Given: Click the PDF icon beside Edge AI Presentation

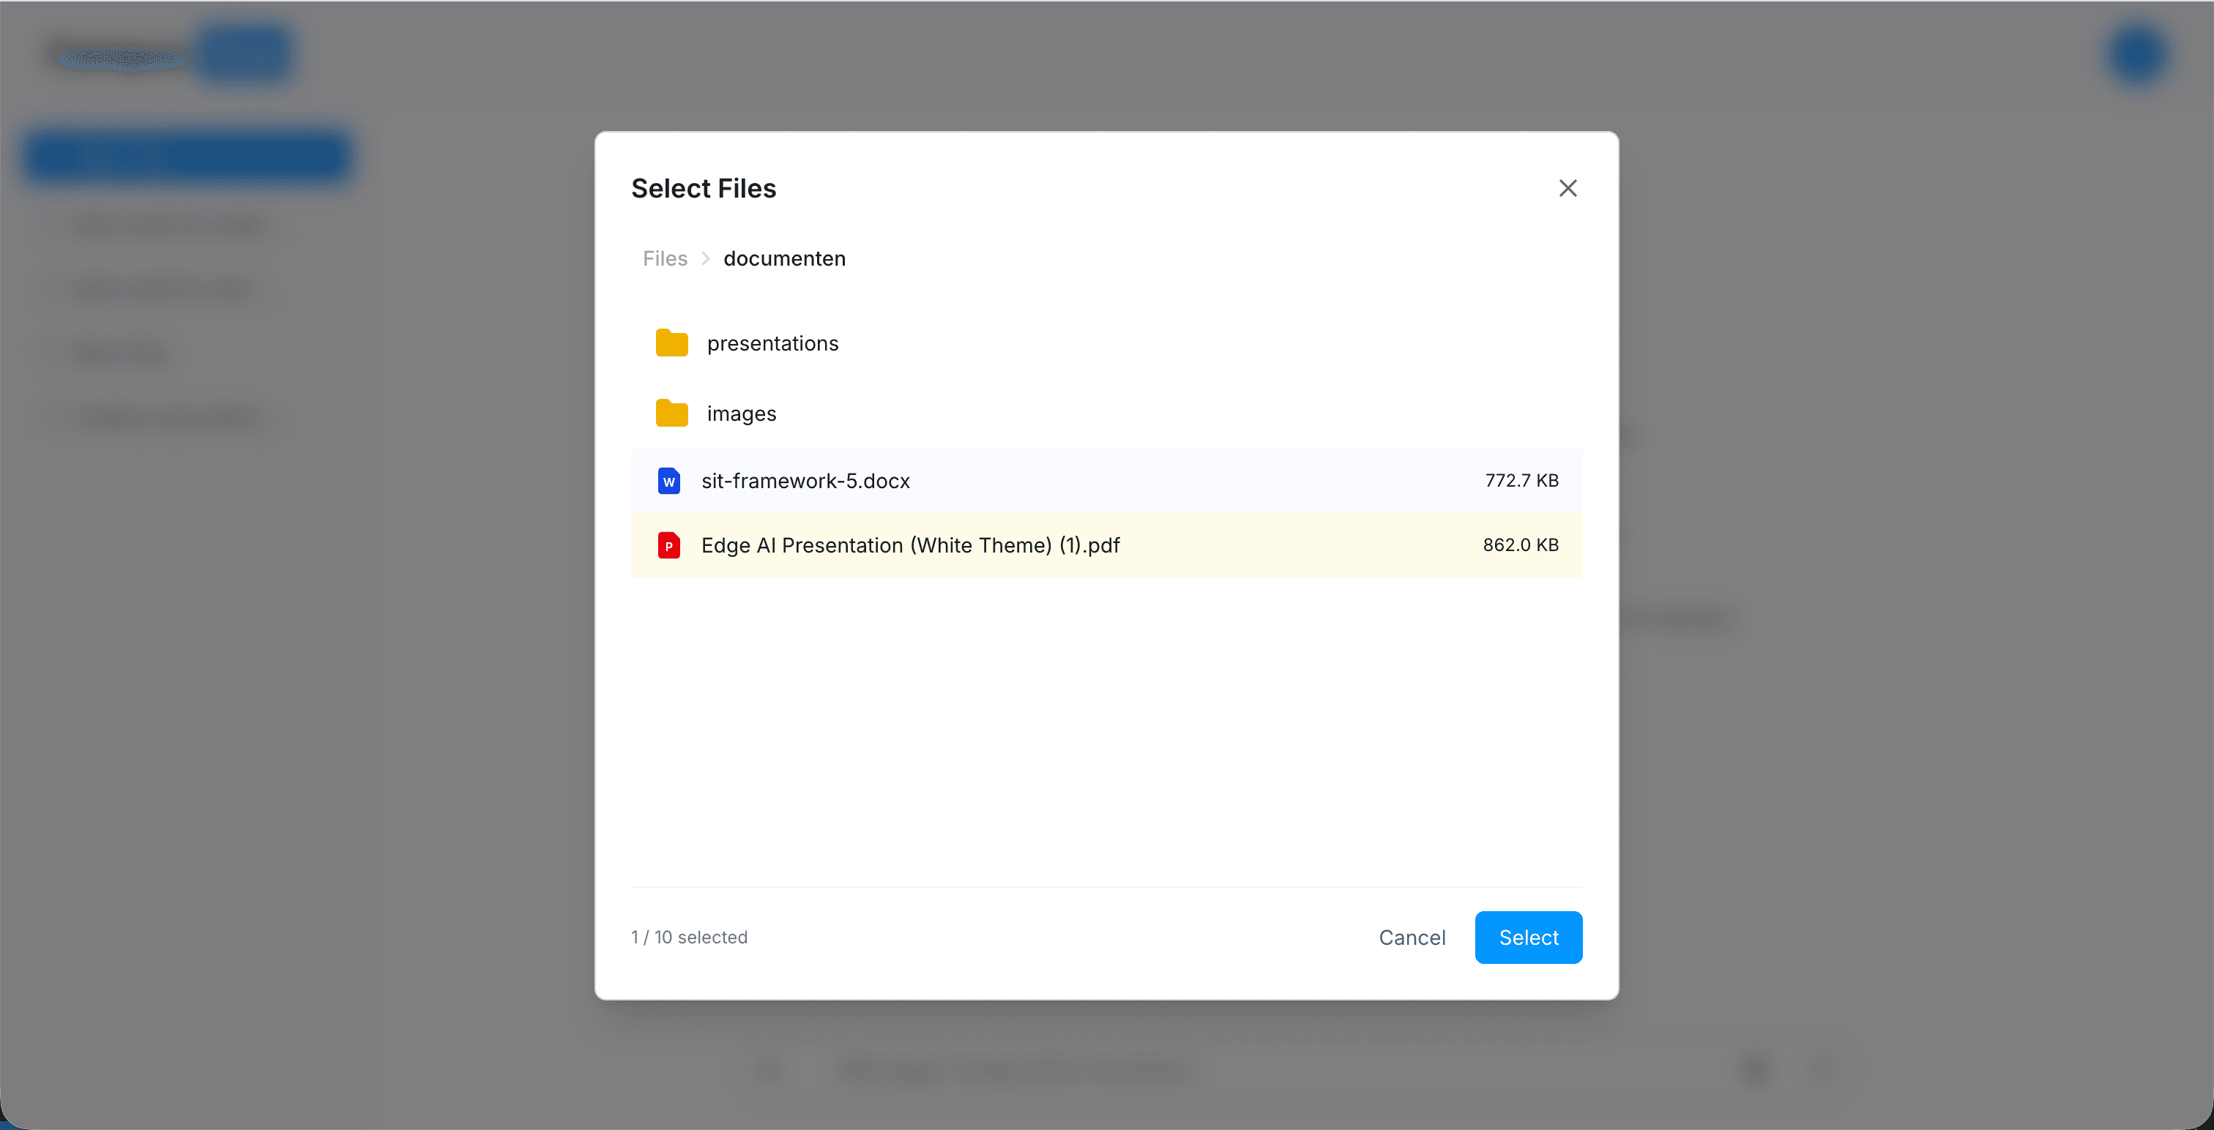Looking at the screenshot, I should (x=668, y=545).
